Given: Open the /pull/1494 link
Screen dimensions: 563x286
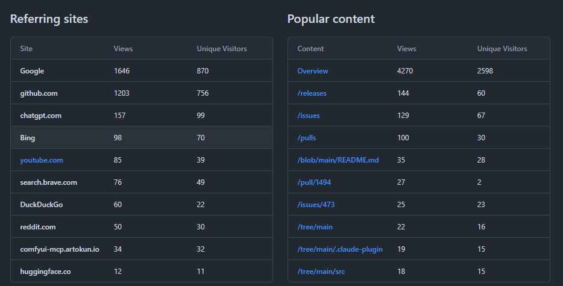Looking at the screenshot, I should [314, 182].
